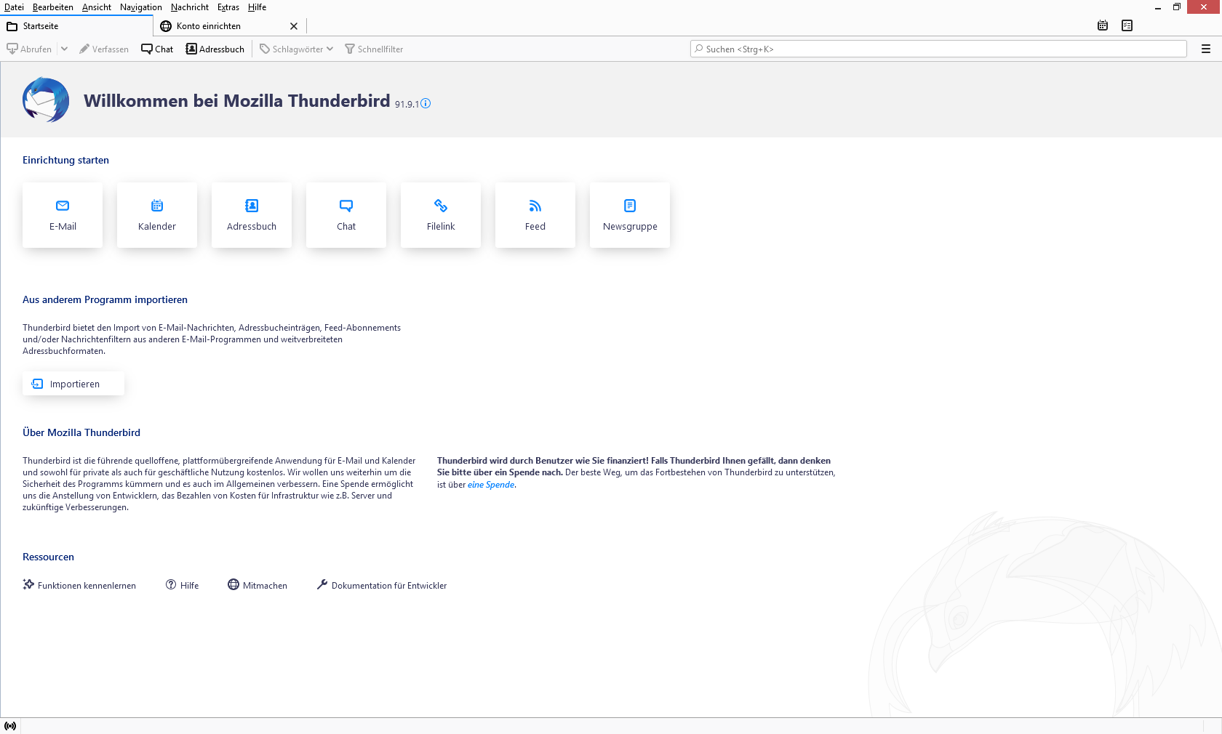Open Dokumentation für Entwickler link
This screenshot has width=1222, height=734.
tap(382, 585)
